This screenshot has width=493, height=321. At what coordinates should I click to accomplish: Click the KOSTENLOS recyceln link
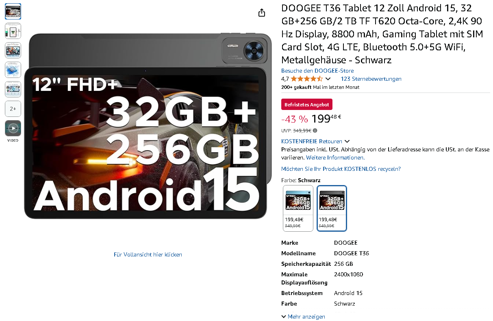pyautogui.click(x=341, y=169)
